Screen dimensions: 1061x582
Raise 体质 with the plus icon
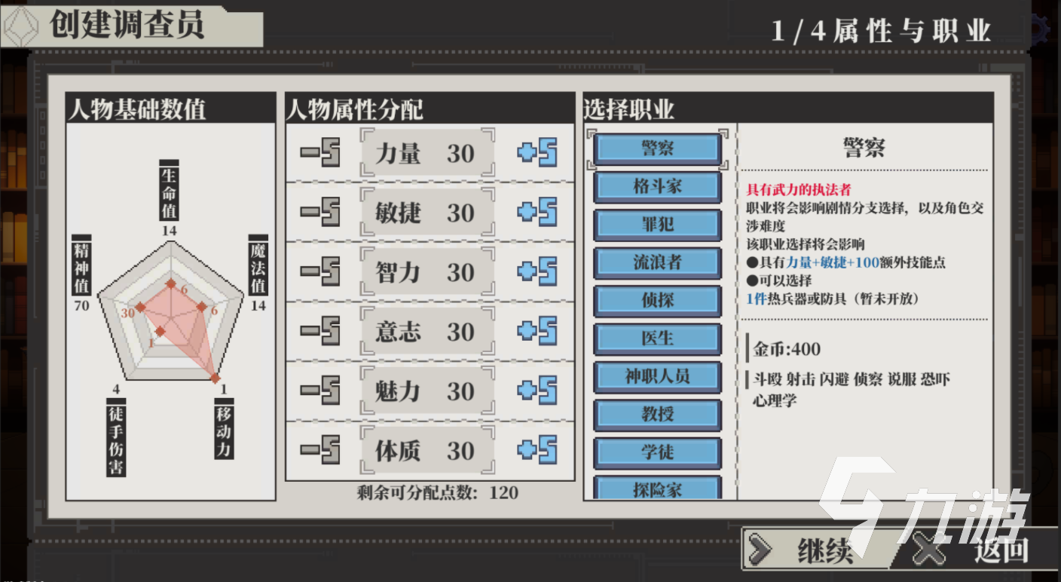click(537, 451)
